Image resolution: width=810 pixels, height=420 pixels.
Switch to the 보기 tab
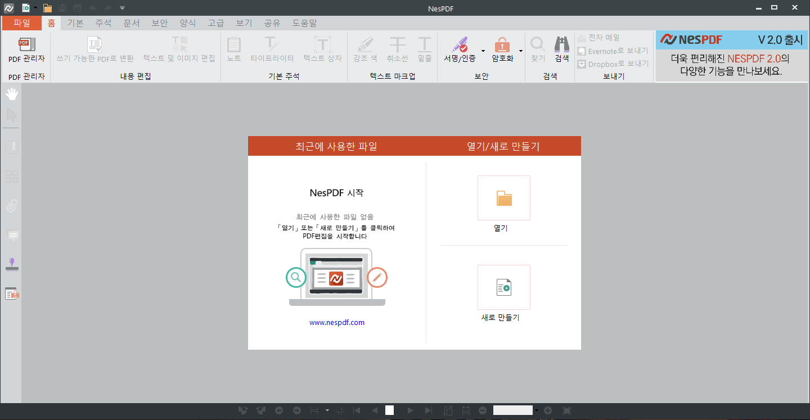[x=244, y=23]
